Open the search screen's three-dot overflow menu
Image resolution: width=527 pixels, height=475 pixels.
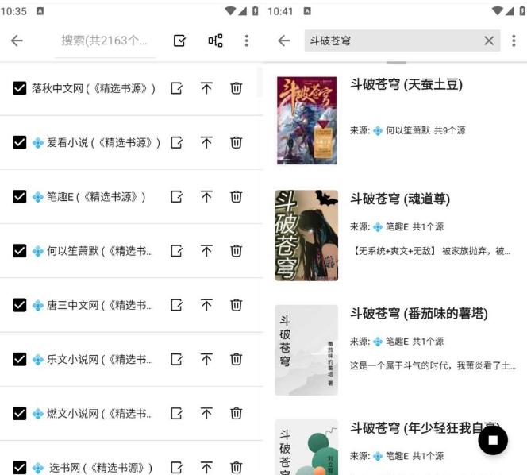click(x=514, y=41)
